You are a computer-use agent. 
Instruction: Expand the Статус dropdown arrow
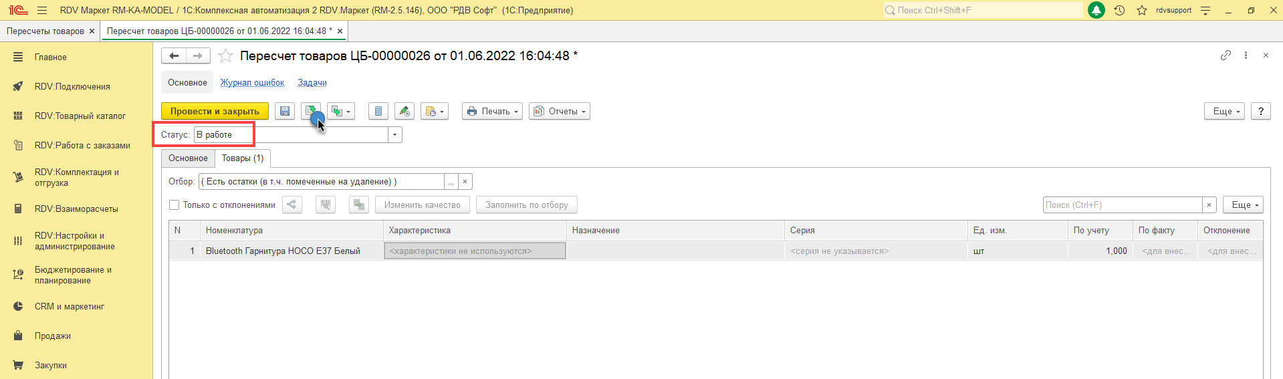(395, 135)
